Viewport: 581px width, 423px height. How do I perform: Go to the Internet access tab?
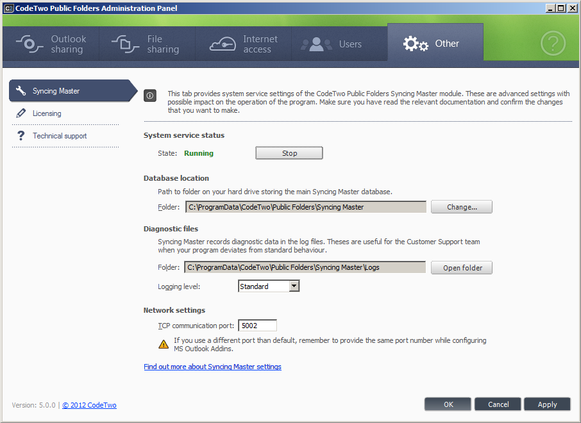point(244,44)
